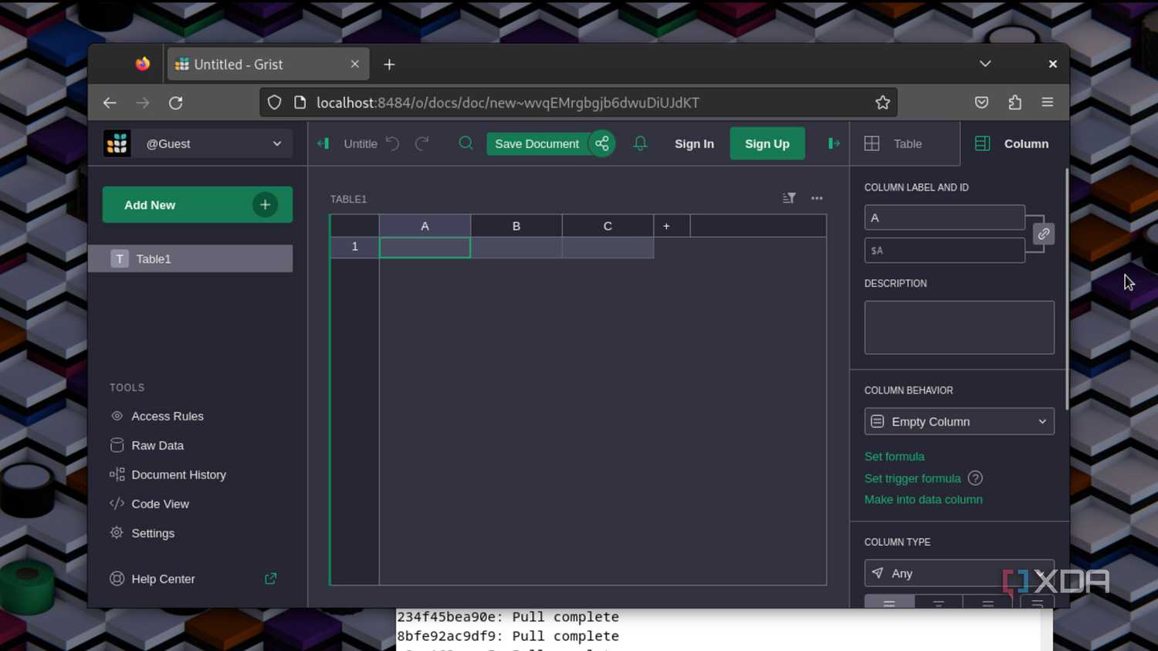Screen dimensions: 1158x651
Task: Undo the last action
Action: [393, 143]
